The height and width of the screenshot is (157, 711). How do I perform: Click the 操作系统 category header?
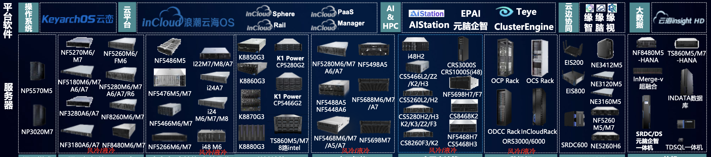(28, 18)
